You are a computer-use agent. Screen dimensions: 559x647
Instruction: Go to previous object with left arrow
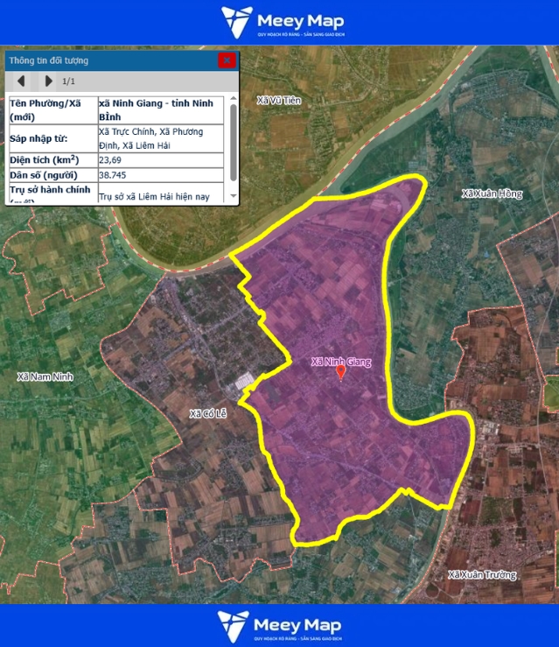(20, 81)
